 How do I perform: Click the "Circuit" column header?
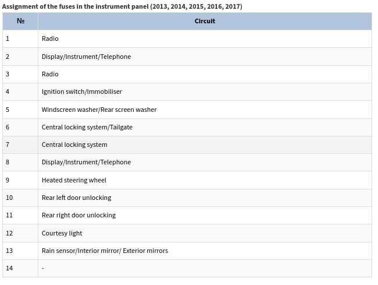204,21
